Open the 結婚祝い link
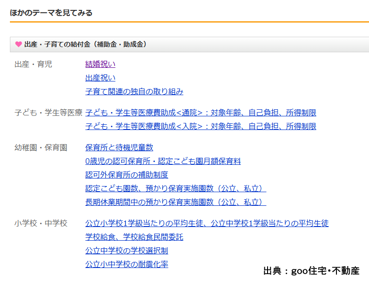 pos(100,64)
